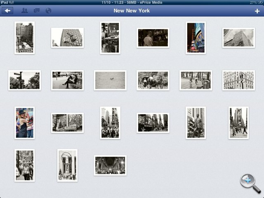
Task: Open the cyclists in the park photo
Action: tap(196, 80)
